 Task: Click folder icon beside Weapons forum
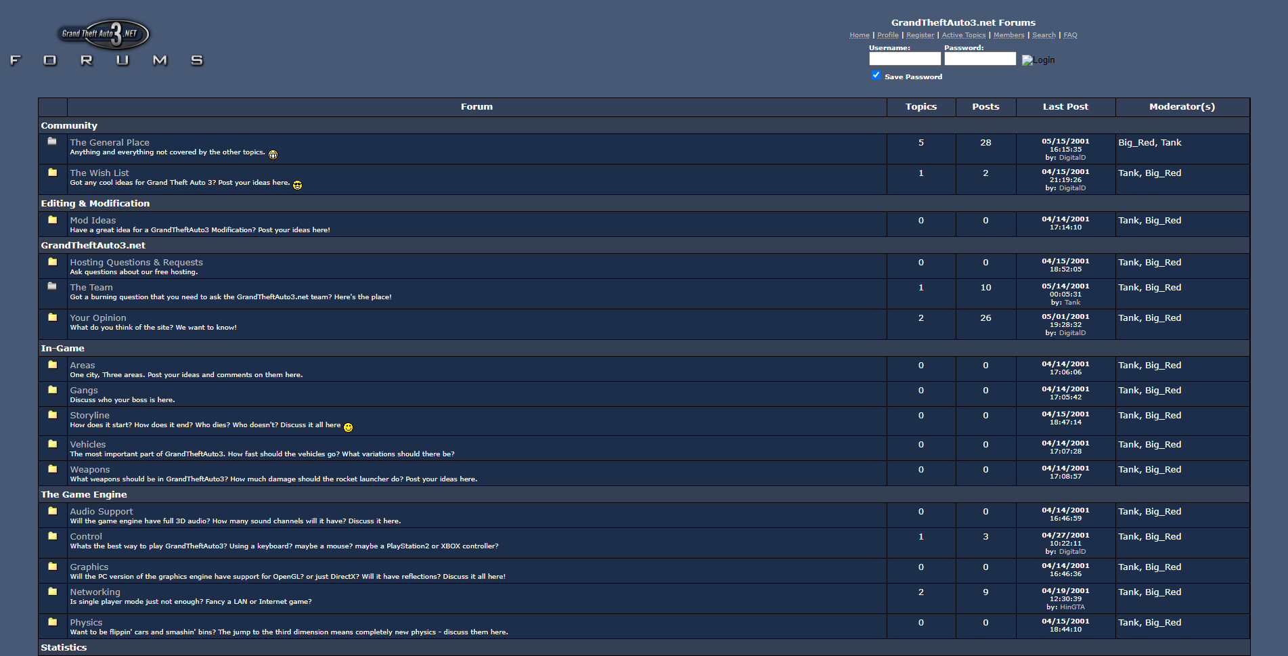point(52,468)
